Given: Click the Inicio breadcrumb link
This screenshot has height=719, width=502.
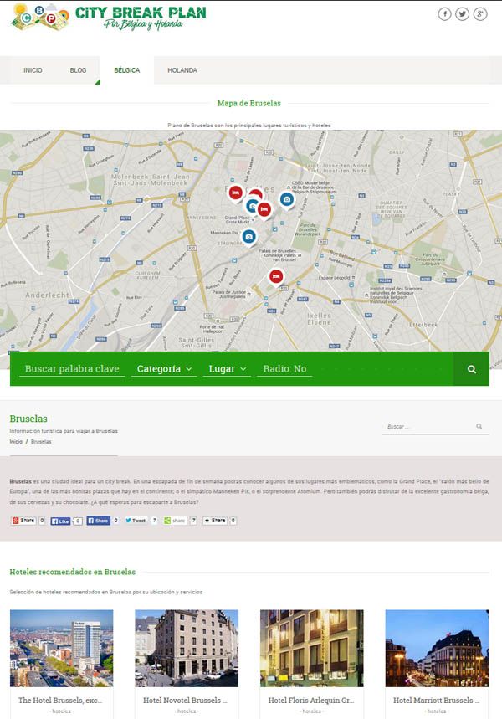Looking at the screenshot, I should coord(16,442).
